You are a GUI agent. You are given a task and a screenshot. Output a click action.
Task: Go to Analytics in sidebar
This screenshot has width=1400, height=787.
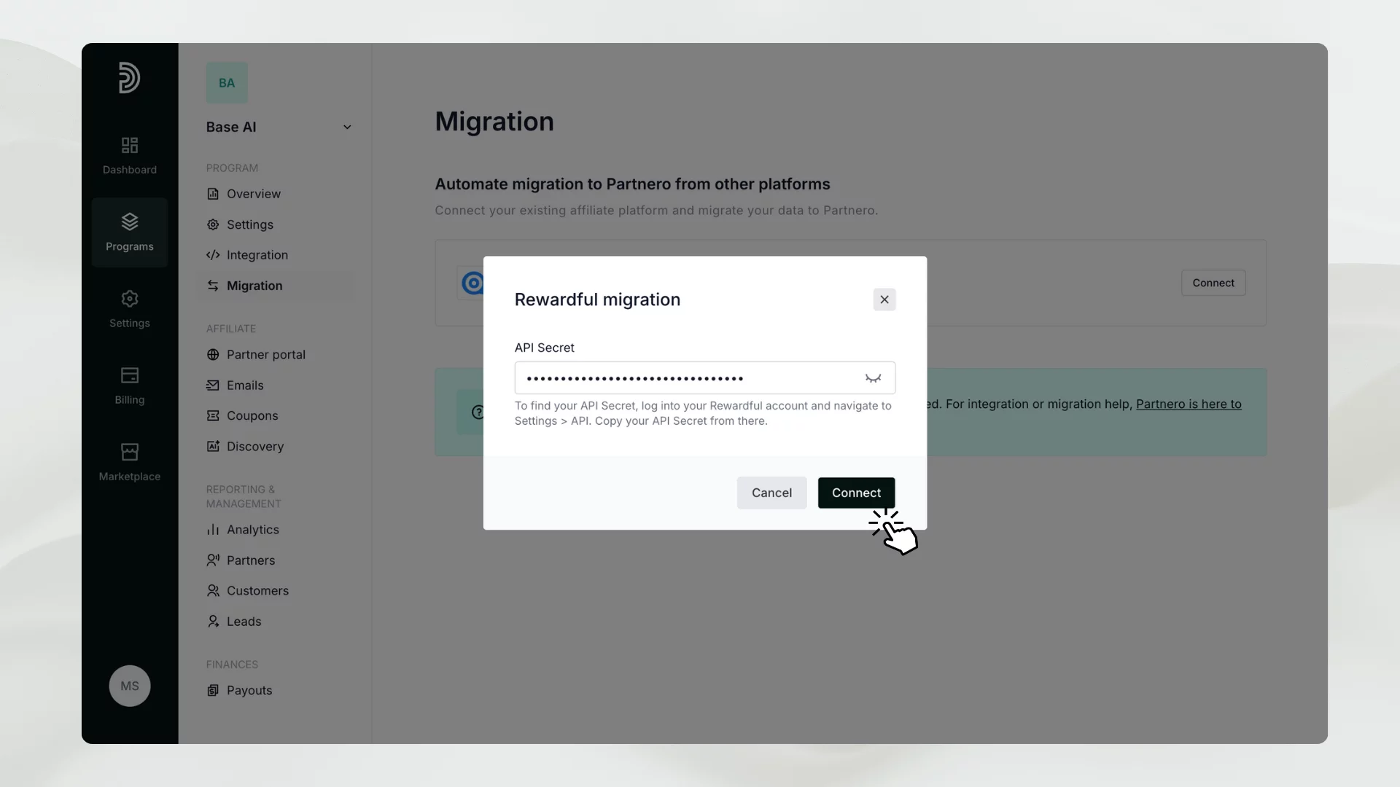(x=252, y=530)
